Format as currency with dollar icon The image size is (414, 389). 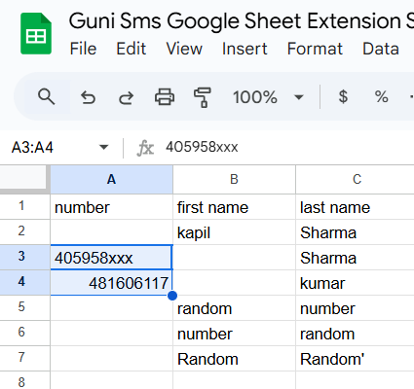click(x=343, y=96)
